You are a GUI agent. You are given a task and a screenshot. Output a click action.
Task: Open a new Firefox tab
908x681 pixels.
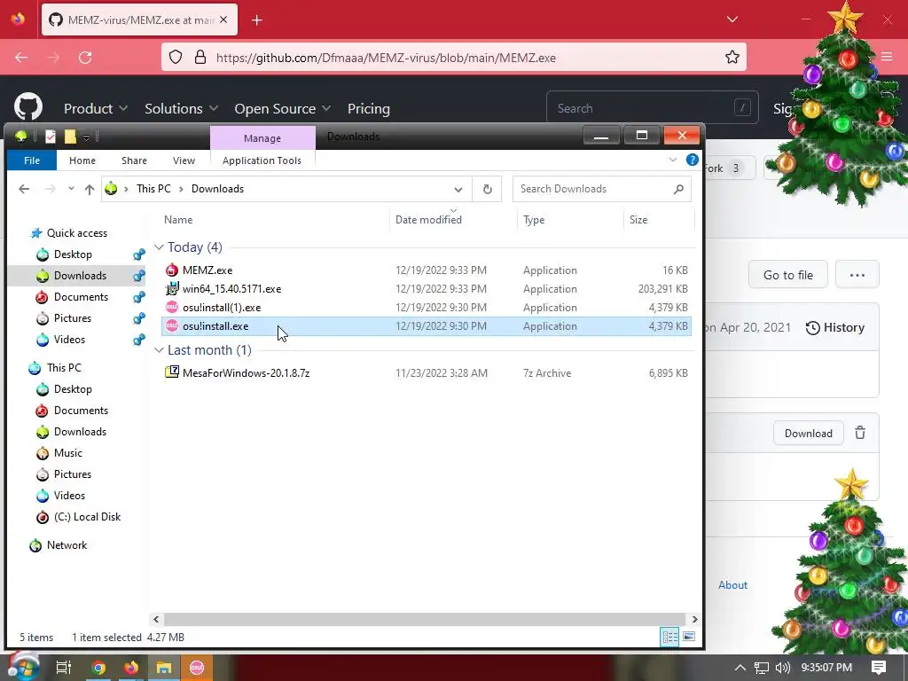pos(257,20)
